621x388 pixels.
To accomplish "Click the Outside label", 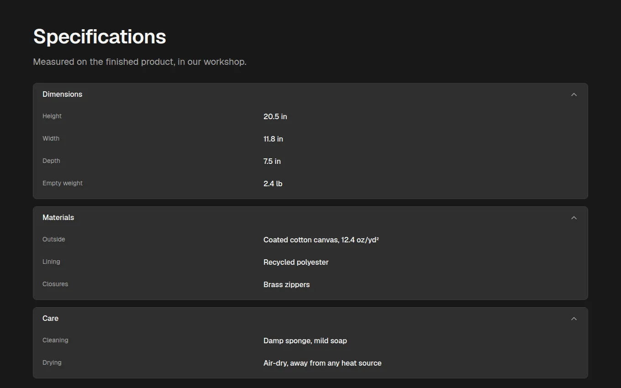I will click(x=54, y=239).
